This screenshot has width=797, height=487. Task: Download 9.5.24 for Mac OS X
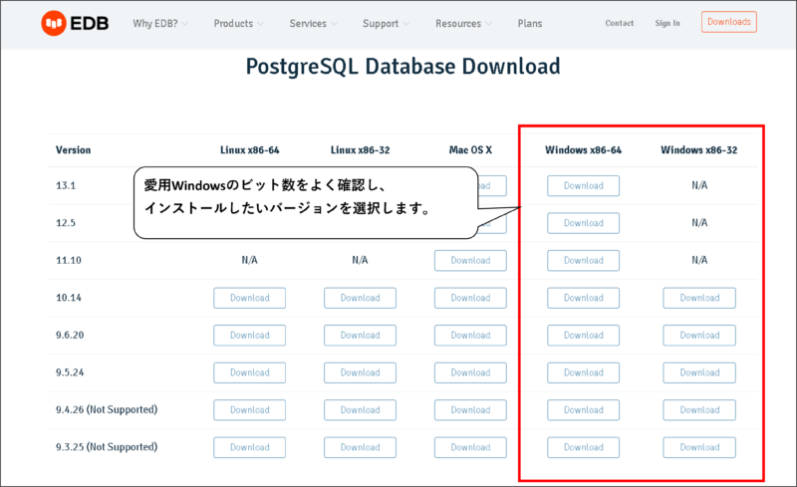[470, 372]
